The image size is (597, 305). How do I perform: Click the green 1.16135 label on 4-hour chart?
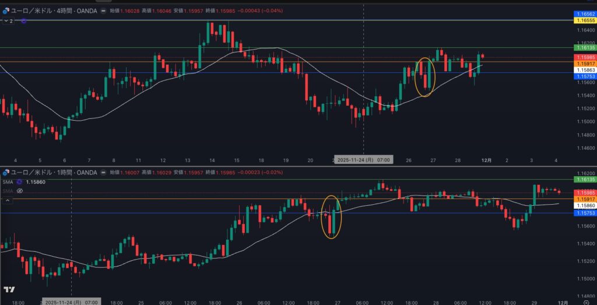tap(585, 48)
